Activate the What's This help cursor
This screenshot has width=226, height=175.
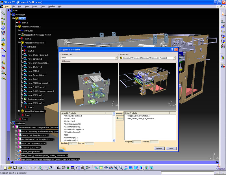pos(50,168)
